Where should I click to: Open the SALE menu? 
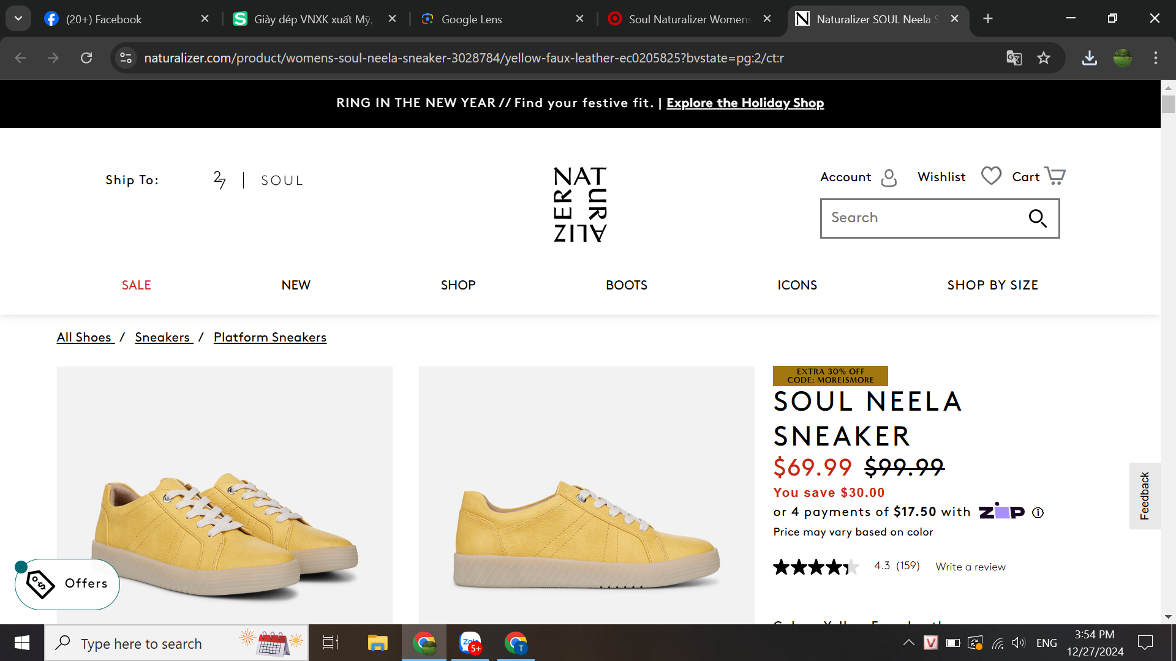[136, 285]
